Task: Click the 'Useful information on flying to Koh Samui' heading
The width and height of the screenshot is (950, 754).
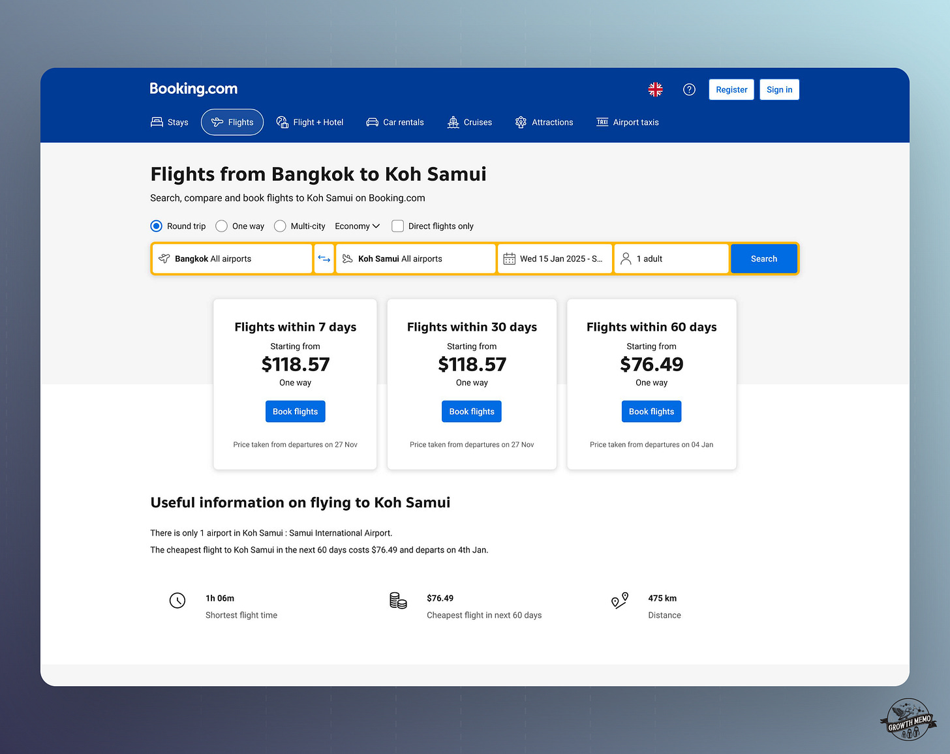Action: tap(300, 502)
